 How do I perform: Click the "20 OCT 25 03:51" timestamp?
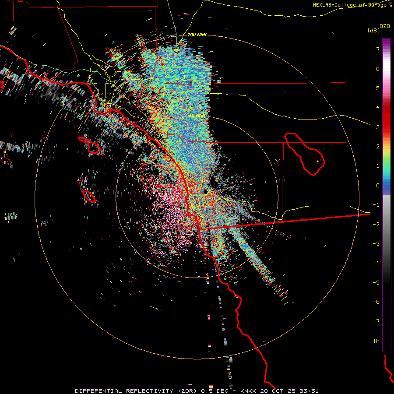coord(289,391)
